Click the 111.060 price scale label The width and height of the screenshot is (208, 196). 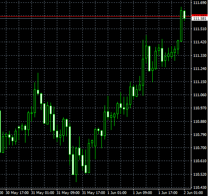200,95
